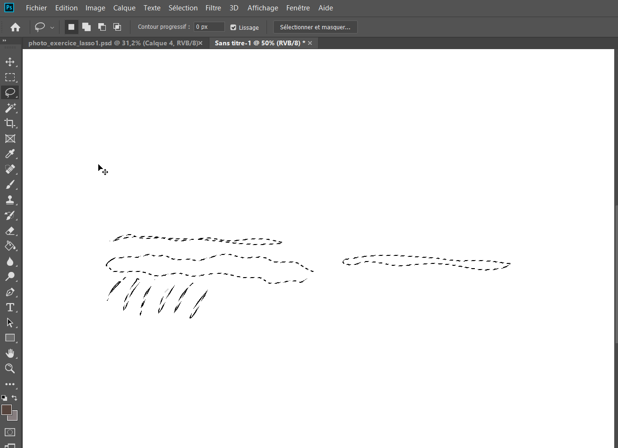
Task: Select the Rectangular Marquee tool
Action: [10, 77]
